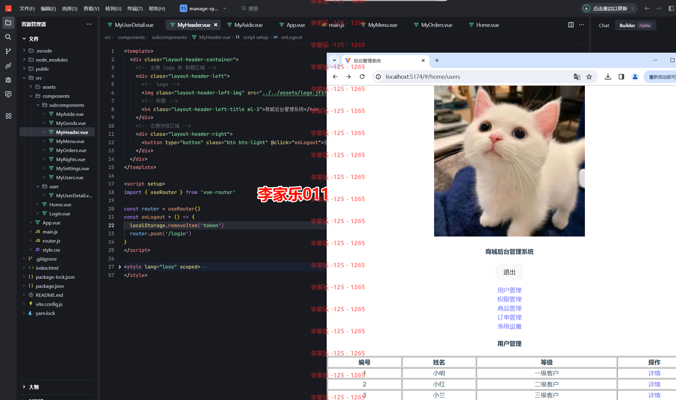Bookmark this page with the star icon
This screenshot has height=400, width=676.
(589, 77)
